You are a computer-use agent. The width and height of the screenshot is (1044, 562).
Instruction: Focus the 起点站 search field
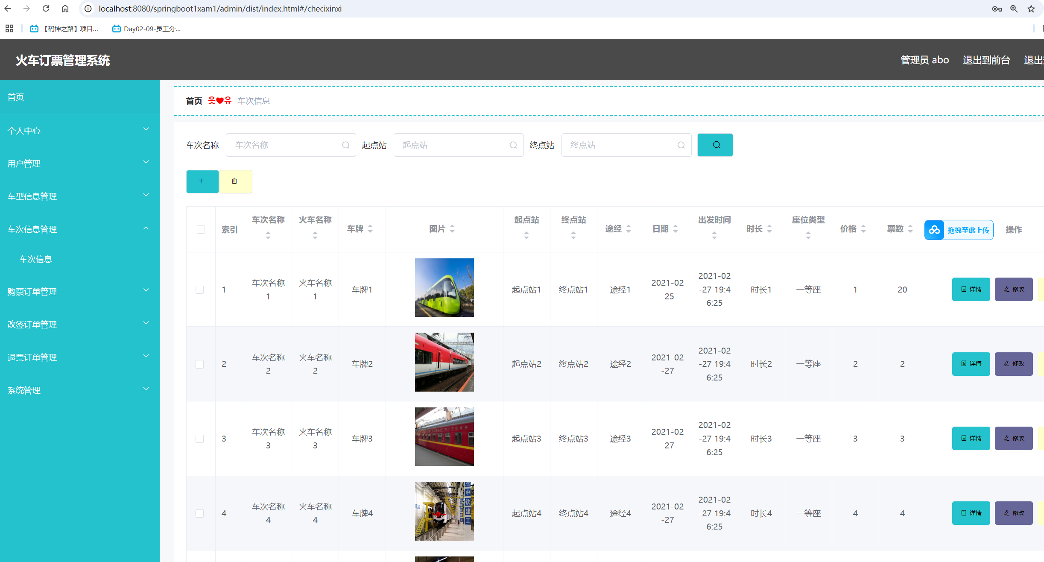coord(459,145)
